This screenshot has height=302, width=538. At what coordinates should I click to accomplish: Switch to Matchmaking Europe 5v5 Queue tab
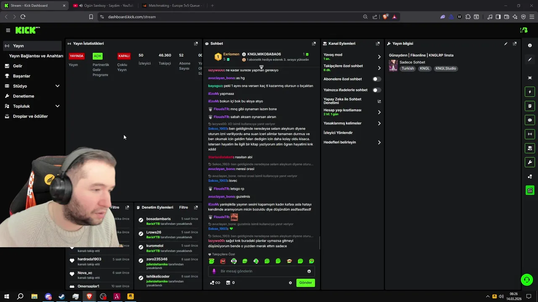click(171, 5)
